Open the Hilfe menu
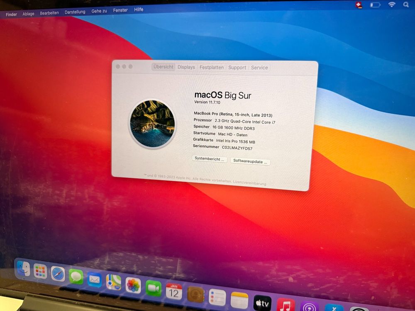The image size is (415, 311). click(139, 10)
